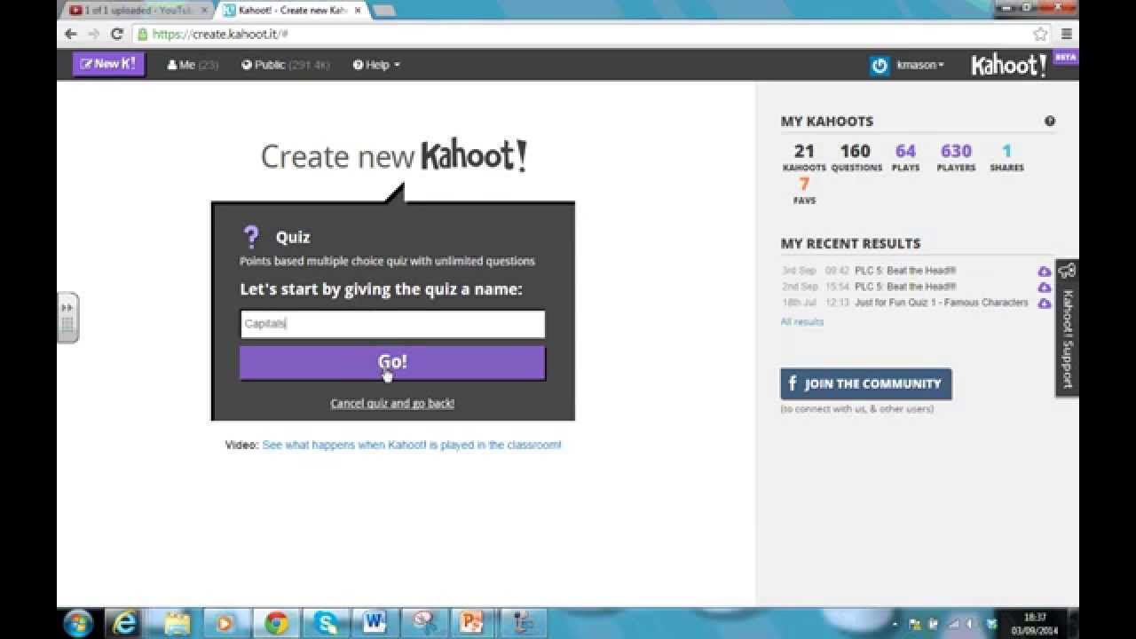Open Just for Fun Quiz 1 result
The height and width of the screenshot is (639, 1136).
pyautogui.click(x=941, y=303)
